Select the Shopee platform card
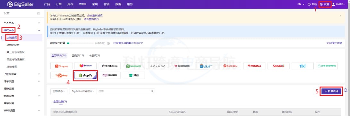 coord(61,66)
